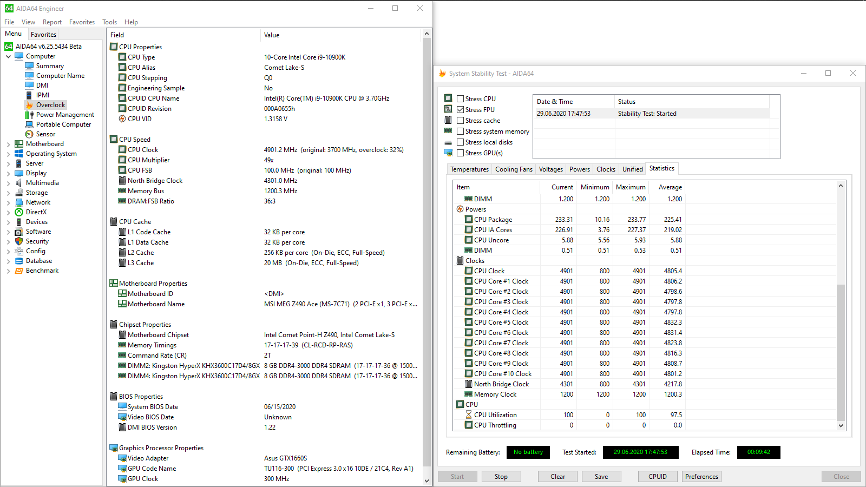866x487 pixels.
Task: Open the Report menu
Action: click(x=52, y=22)
